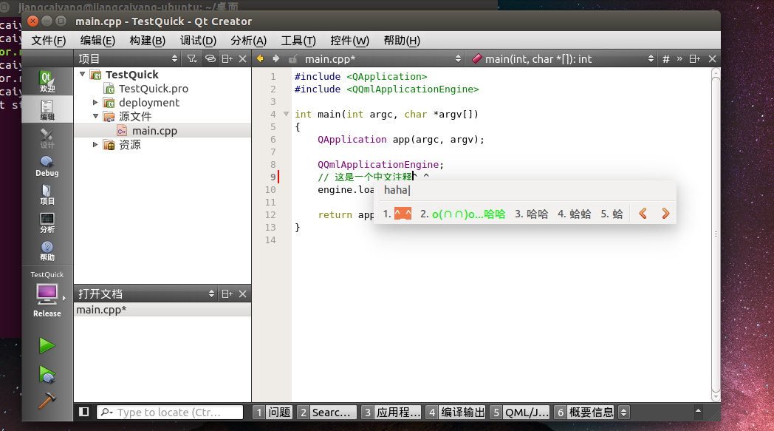Image resolution: width=774 pixels, height=431 pixels.
Task: Go forward in editor navigation history
Action: click(276, 59)
